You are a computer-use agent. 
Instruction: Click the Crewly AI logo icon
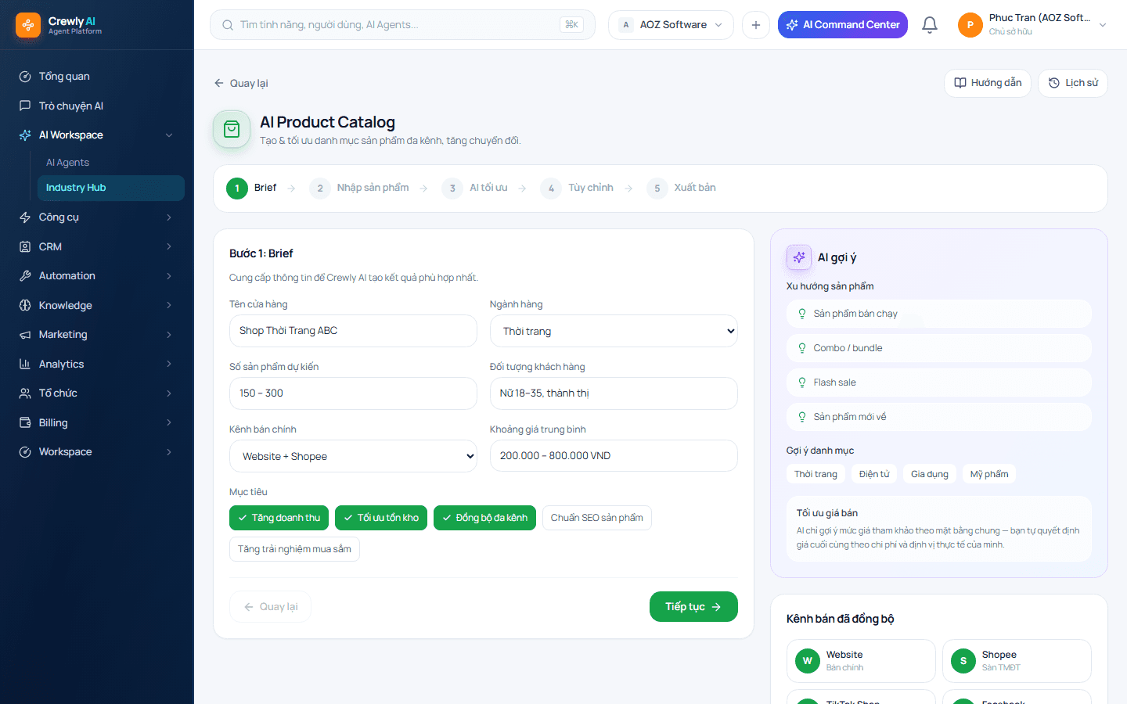[28, 25]
